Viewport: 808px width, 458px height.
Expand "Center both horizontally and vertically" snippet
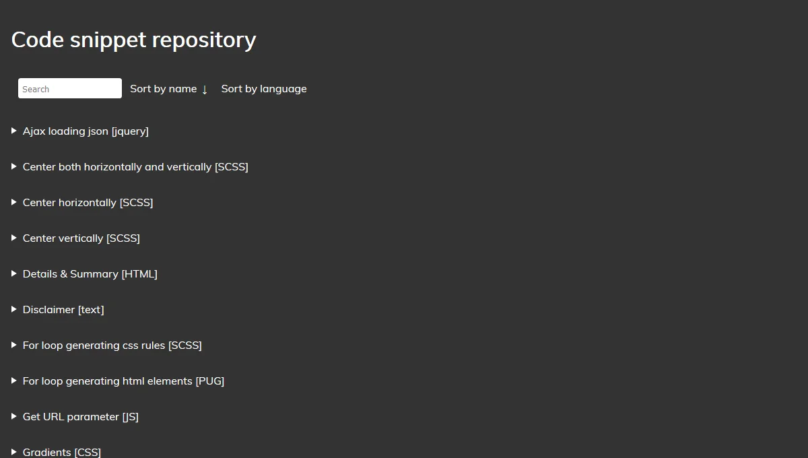135,167
